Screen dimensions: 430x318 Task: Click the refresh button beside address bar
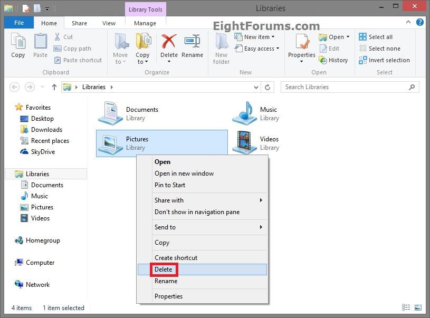click(x=268, y=87)
